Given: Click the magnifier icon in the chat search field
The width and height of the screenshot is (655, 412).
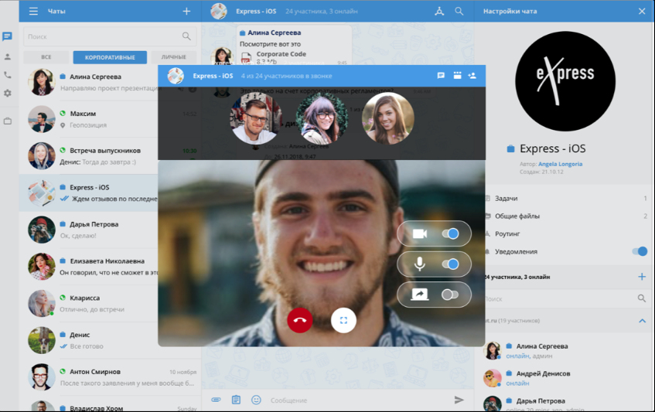Looking at the screenshot, I should [186, 36].
